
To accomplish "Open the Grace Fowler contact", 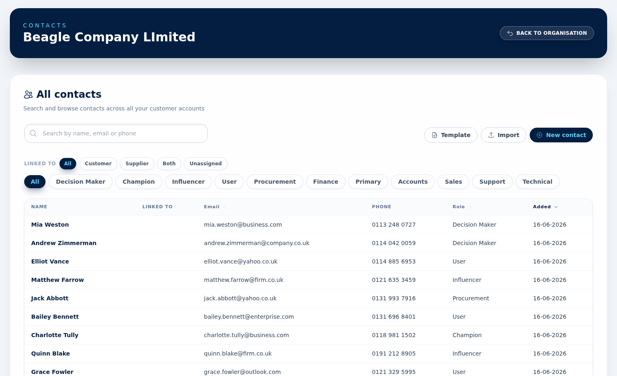I will tap(52, 372).
